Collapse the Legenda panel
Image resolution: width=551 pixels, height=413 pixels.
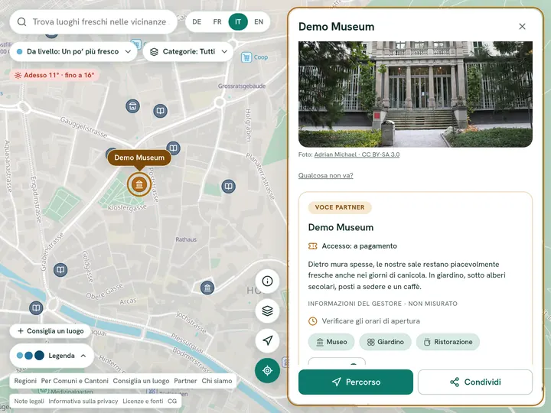point(52,356)
